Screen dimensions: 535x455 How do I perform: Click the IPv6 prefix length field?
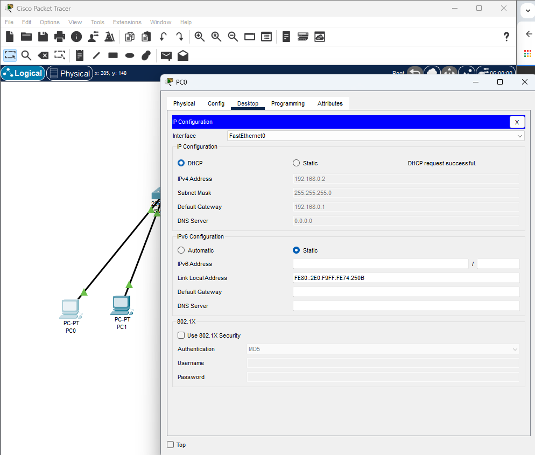[498, 264]
